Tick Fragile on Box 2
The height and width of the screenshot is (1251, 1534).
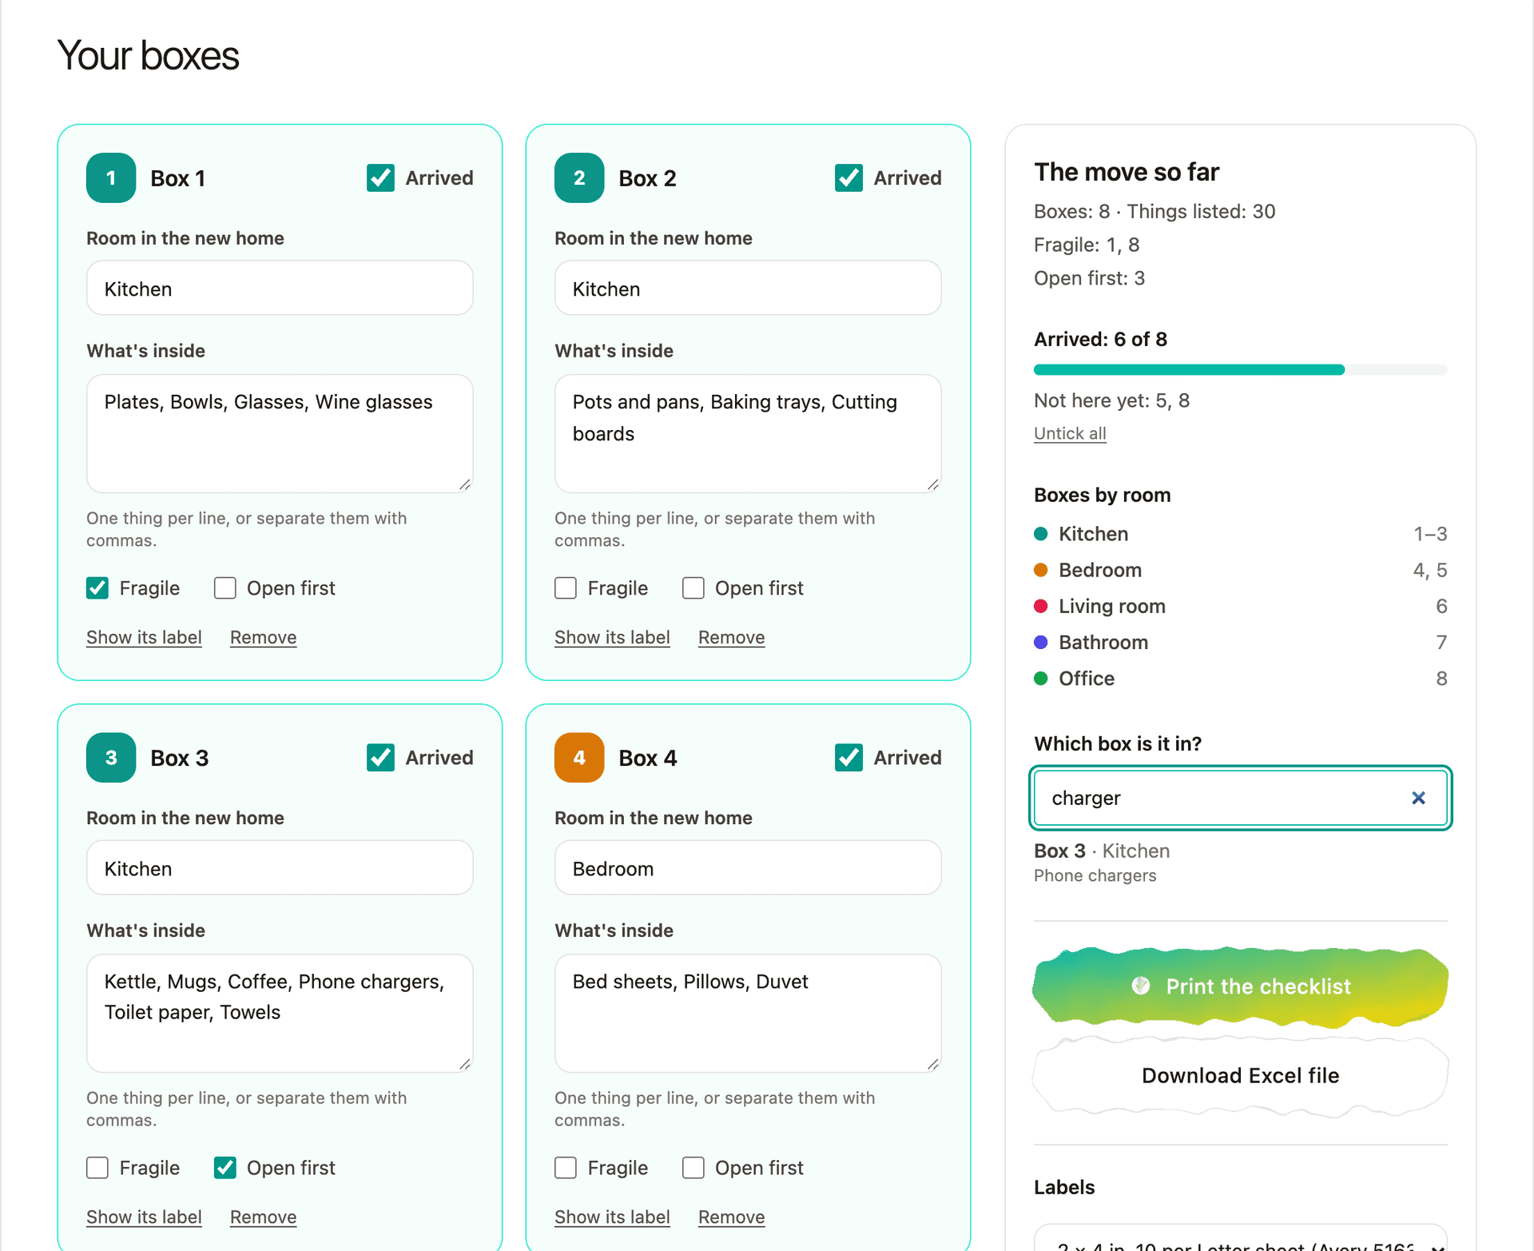(x=566, y=588)
